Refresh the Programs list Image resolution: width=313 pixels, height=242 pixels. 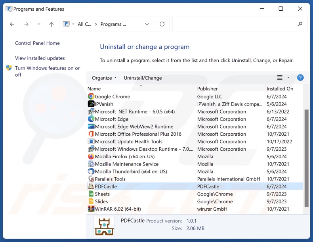(162, 24)
